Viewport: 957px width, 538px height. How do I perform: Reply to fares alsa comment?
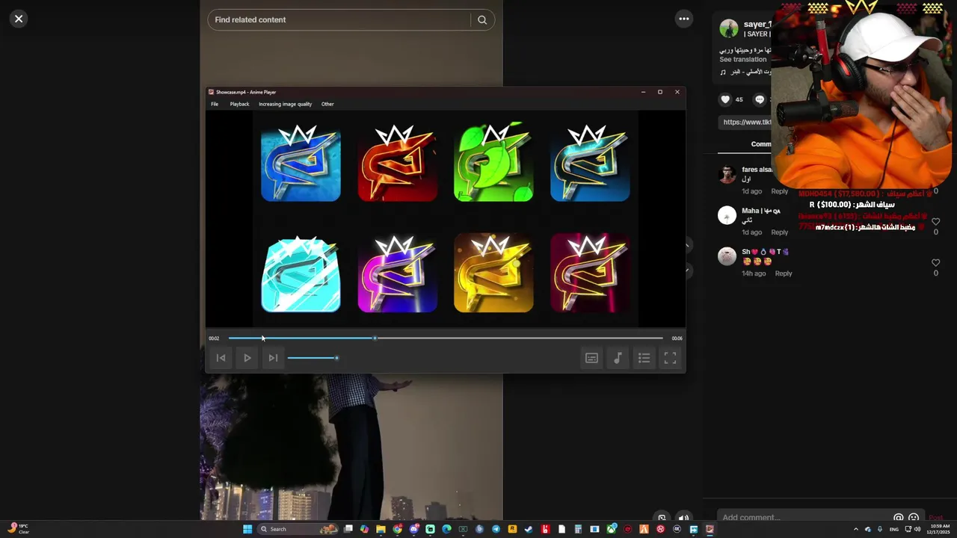[779, 191]
